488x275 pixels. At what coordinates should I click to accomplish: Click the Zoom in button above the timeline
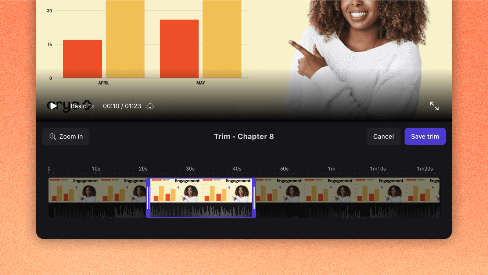[66, 136]
